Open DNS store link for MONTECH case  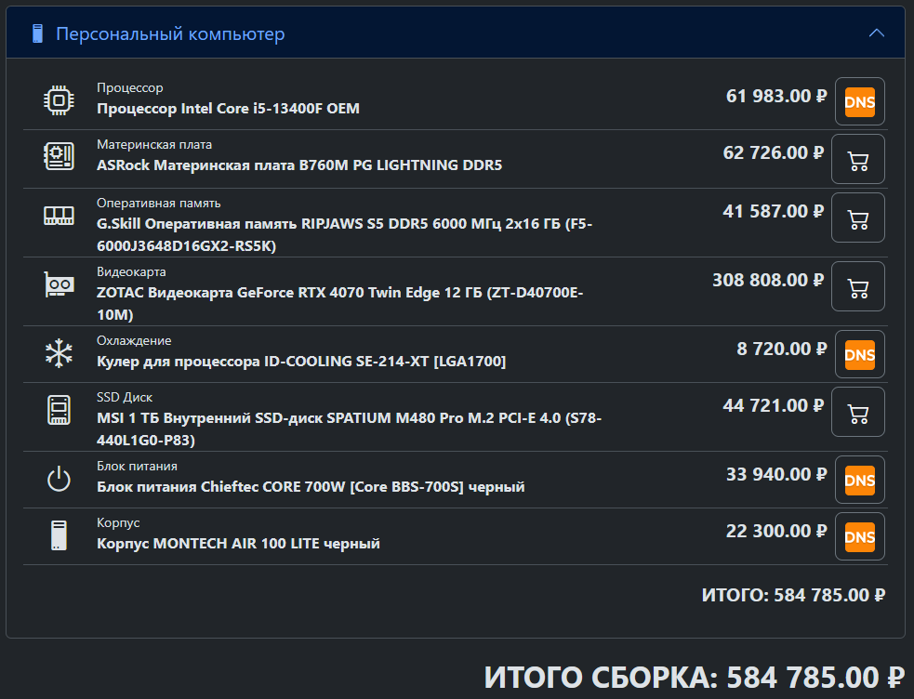click(860, 536)
